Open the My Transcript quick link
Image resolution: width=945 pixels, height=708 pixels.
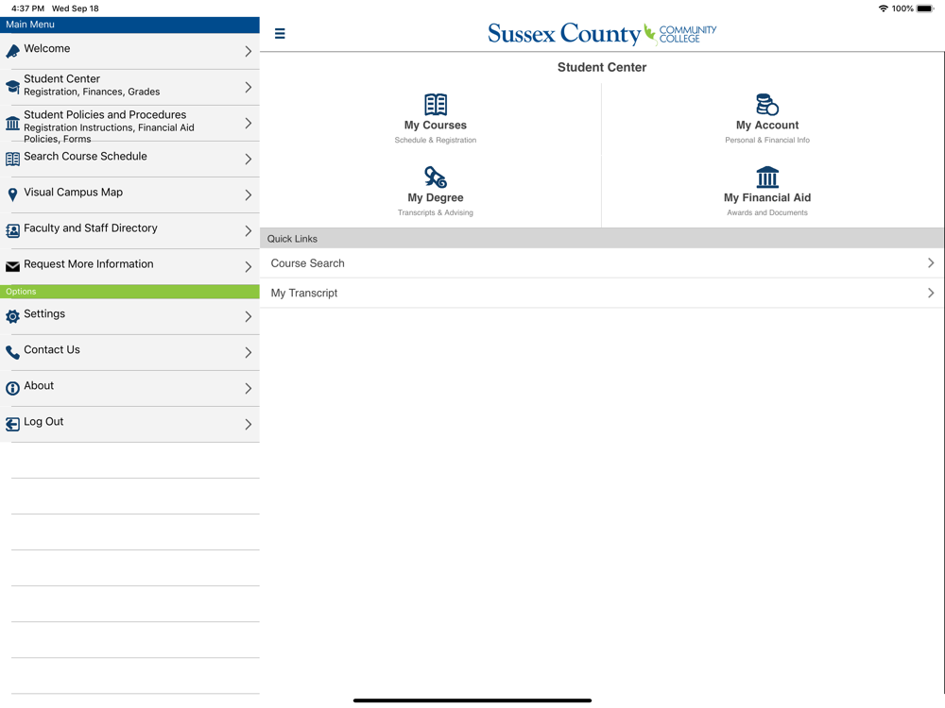pyautogui.click(x=602, y=293)
